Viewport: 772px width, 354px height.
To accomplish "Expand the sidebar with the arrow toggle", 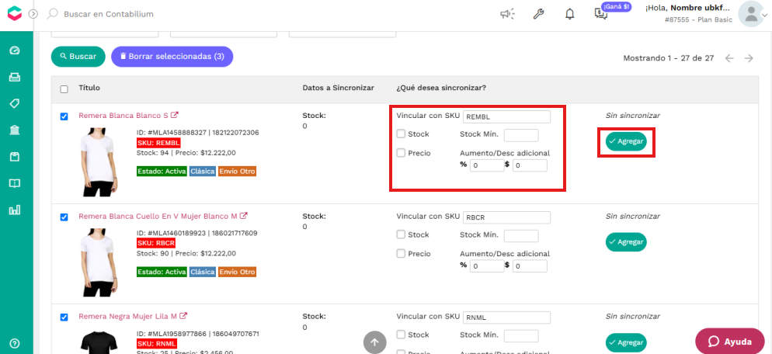I will click(33, 14).
